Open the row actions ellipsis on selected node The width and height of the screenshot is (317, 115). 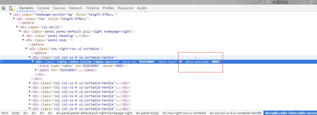pyautogui.click(x=2, y=62)
